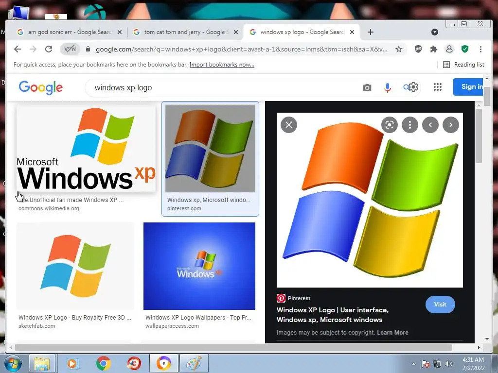Open the network status tray icon
The image size is (498, 373).
click(437, 364)
